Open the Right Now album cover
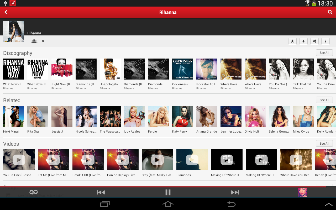336x210 pixels. point(62,69)
